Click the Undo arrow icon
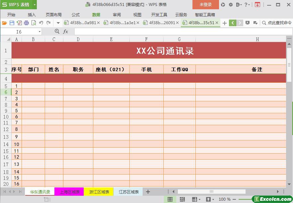Viewport: 293px width, 203px height. click(41, 23)
